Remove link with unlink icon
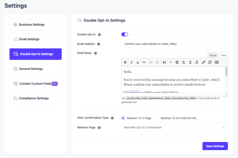Viewport: 238px width, 158px height. pos(210,62)
